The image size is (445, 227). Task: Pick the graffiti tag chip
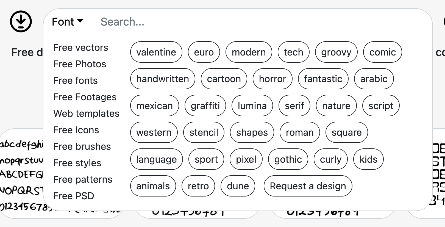point(205,106)
